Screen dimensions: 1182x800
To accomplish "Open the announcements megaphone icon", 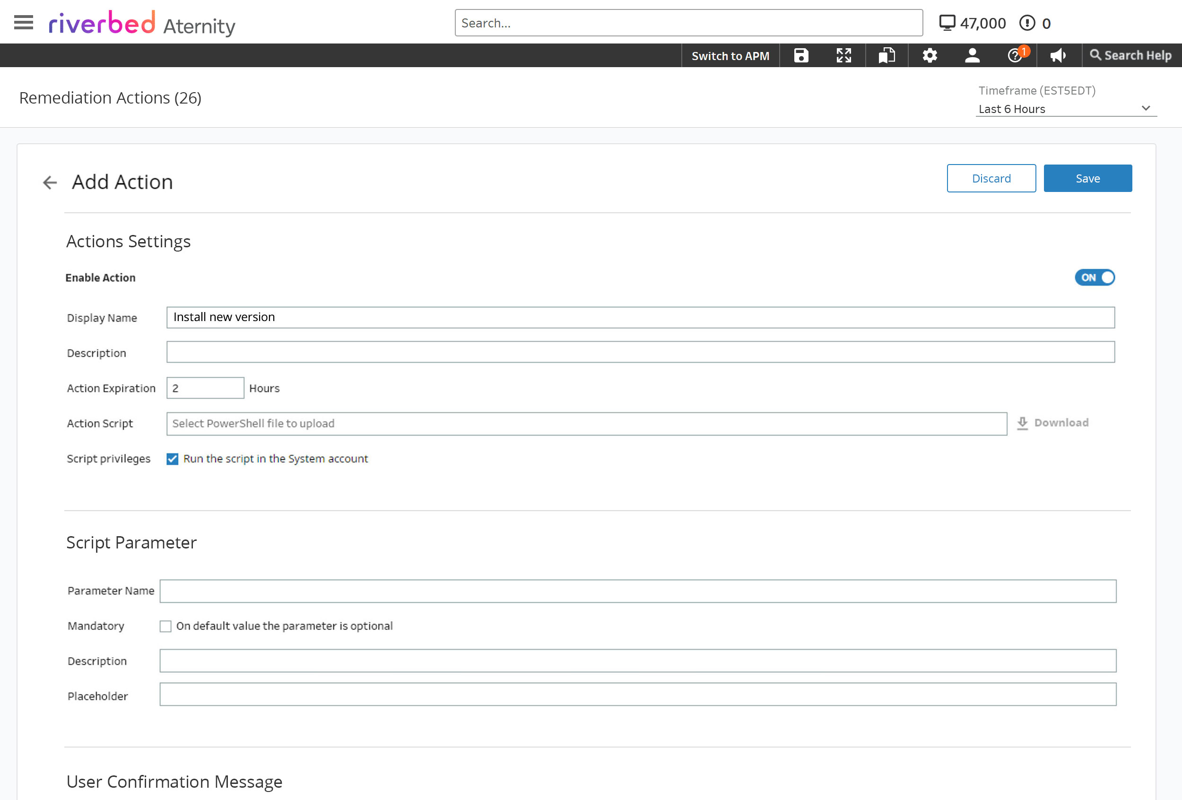I will [x=1058, y=55].
